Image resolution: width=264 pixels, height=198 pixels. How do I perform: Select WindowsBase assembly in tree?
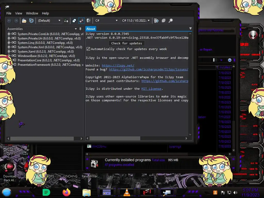pos(46,56)
